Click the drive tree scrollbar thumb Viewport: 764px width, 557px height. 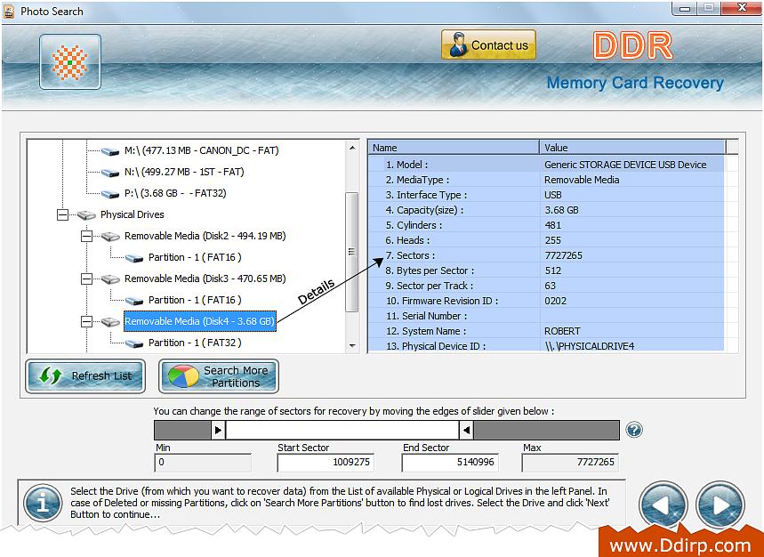pyautogui.click(x=352, y=252)
